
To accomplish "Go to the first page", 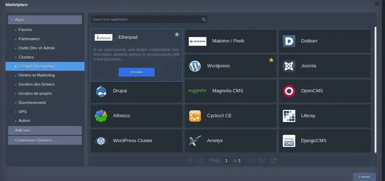I will [x=190, y=160].
